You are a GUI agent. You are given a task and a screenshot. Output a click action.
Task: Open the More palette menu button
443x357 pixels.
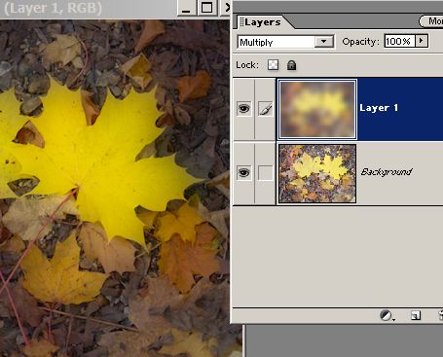pyautogui.click(x=431, y=21)
